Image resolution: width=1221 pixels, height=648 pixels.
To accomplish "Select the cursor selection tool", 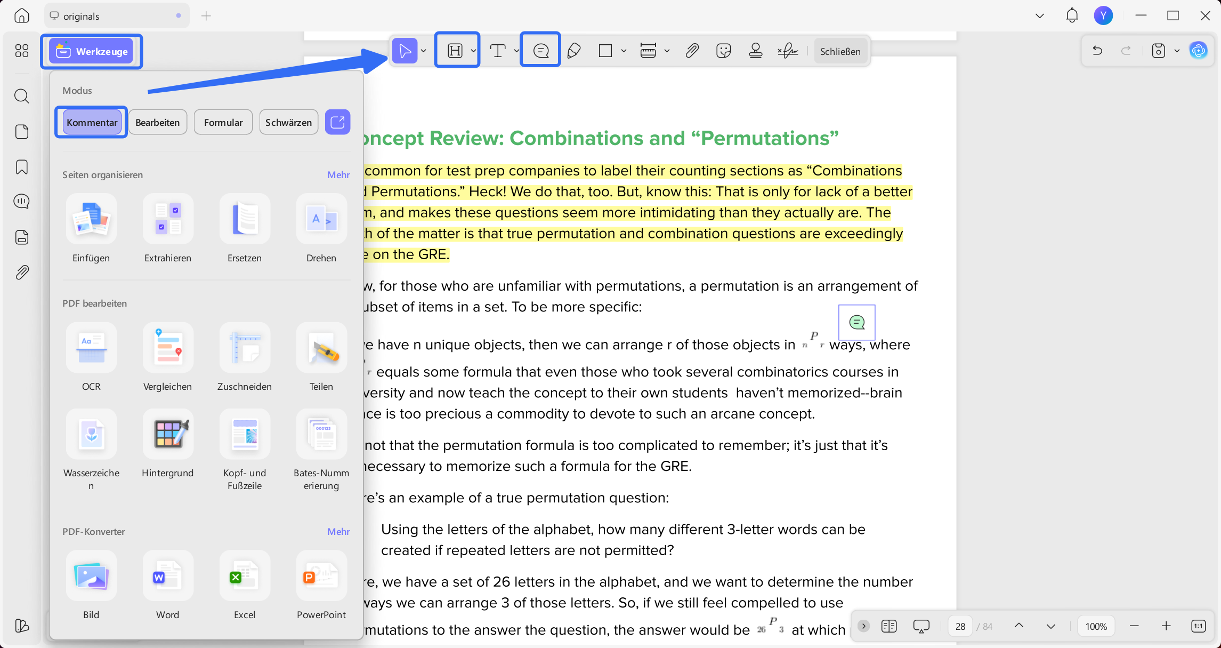I will pyautogui.click(x=405, y=51).
